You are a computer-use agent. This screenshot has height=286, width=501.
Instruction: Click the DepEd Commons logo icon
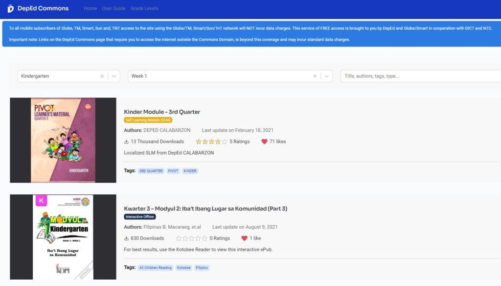click(x=11, y=8)
